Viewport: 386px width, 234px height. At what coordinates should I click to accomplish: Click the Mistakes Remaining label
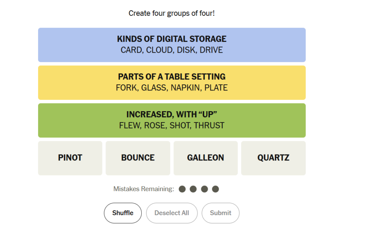[x=144, y=189]
